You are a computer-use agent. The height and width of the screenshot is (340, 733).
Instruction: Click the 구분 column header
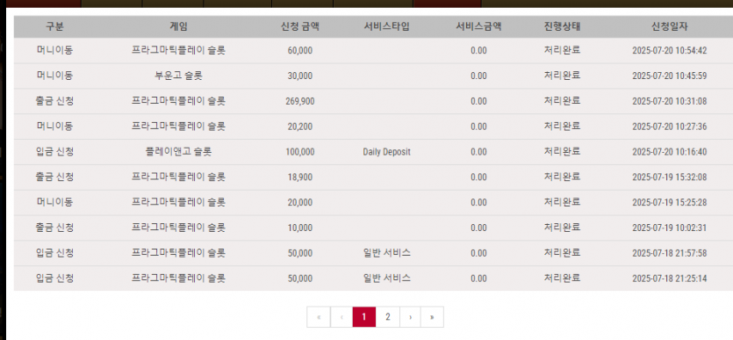pos(54,26)
